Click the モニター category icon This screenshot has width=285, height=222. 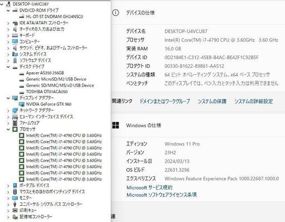pyautogui.click(x=15, y=198)
